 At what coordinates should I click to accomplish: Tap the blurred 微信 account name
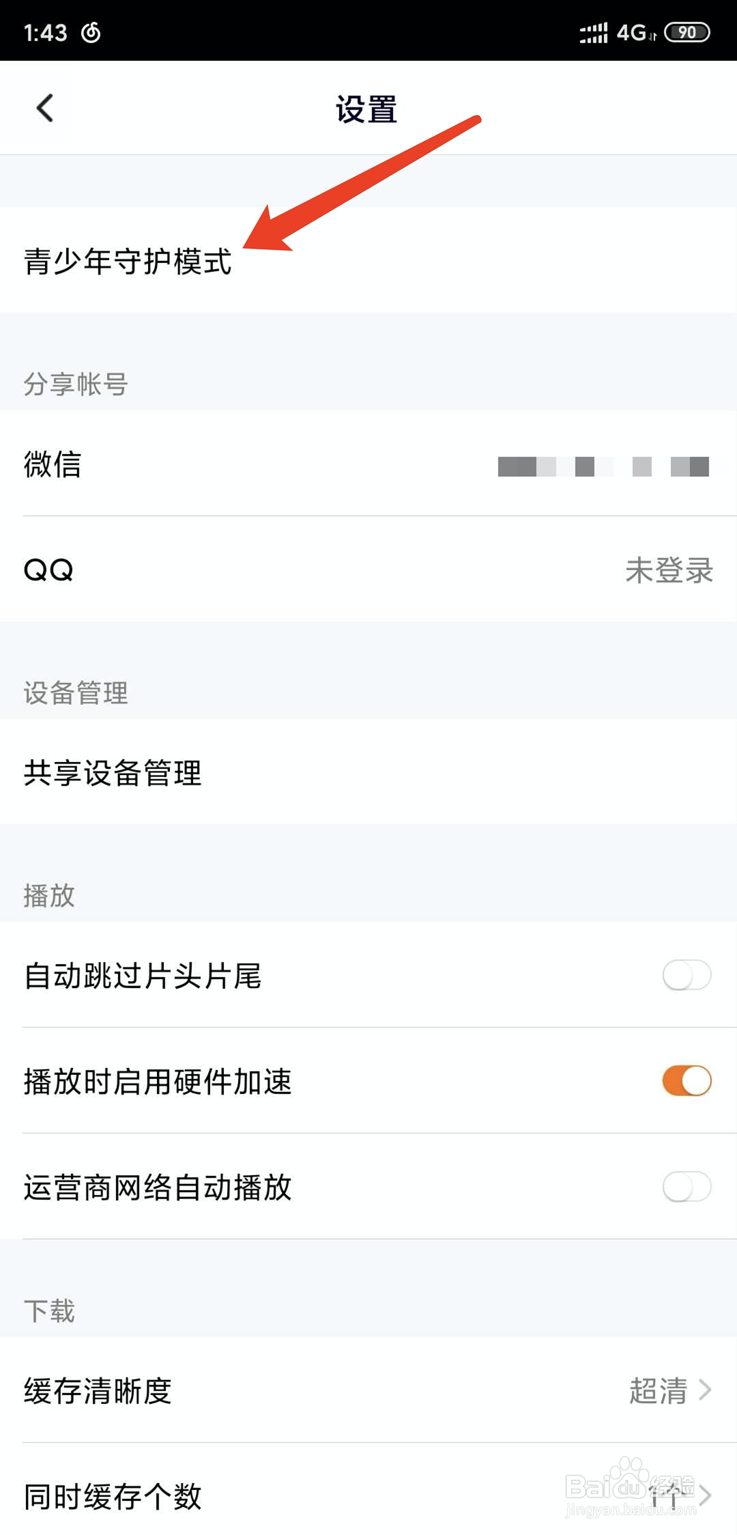(x=603, y=466)
